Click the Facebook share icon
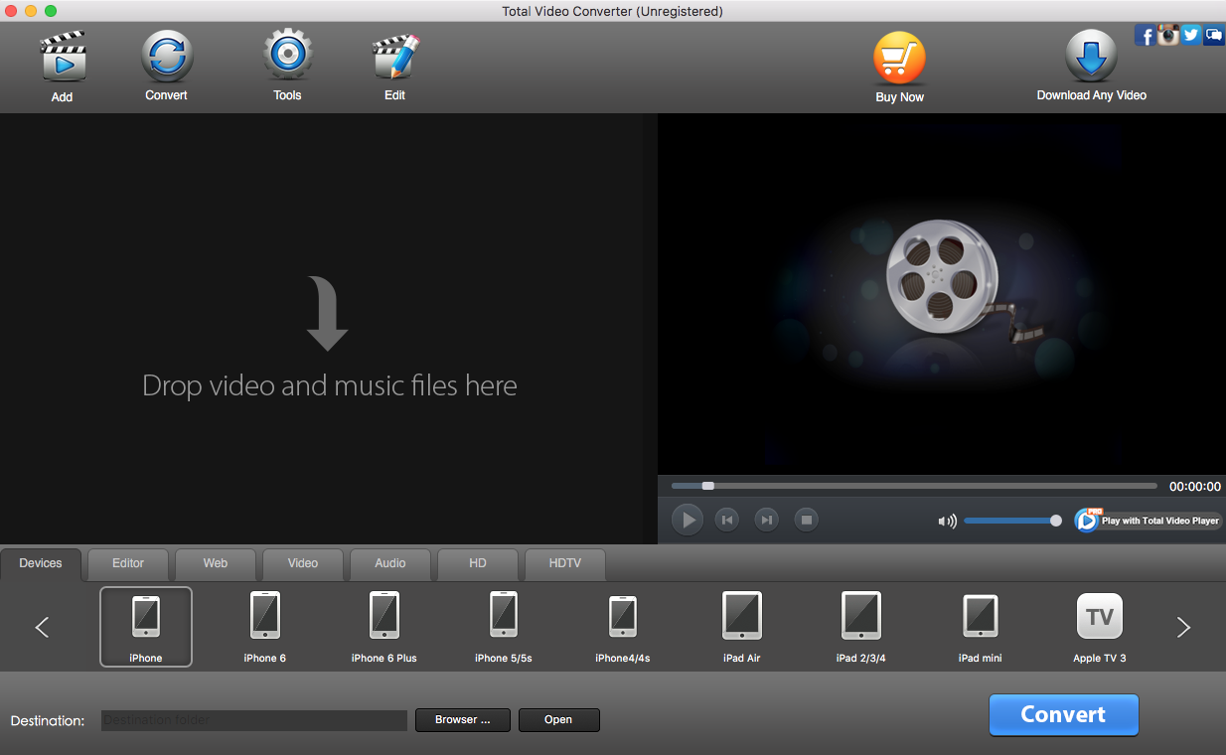Image resolution: width=1226 pixels, height=755 pixels. coord(1146,35)
